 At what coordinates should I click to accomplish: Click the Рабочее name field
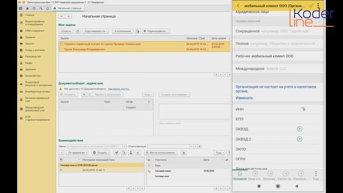[x=278, y=56]
